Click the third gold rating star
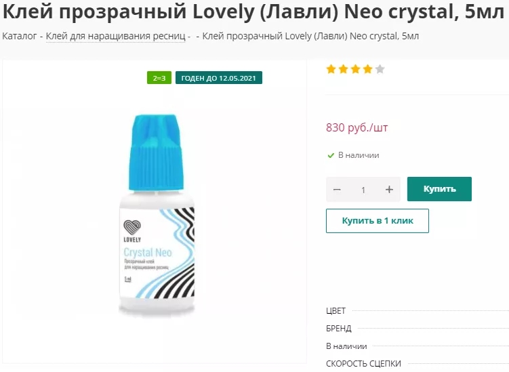Screen dimensions: 509x372 [356, 69]
